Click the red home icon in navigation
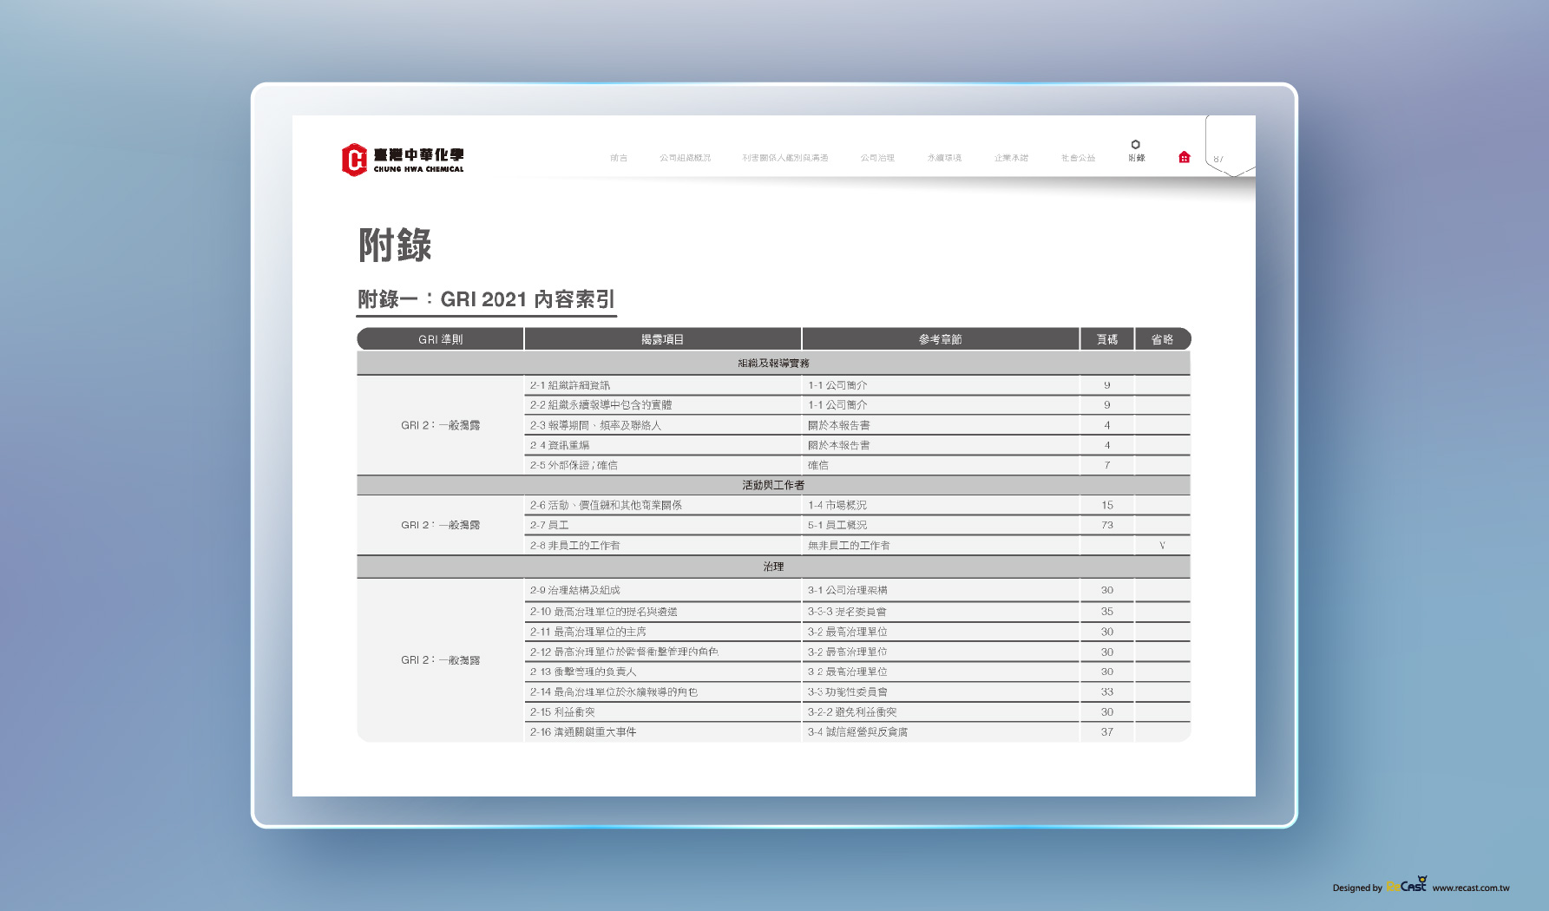This screenshot has width=1549, height=911. pos(1184,157)
